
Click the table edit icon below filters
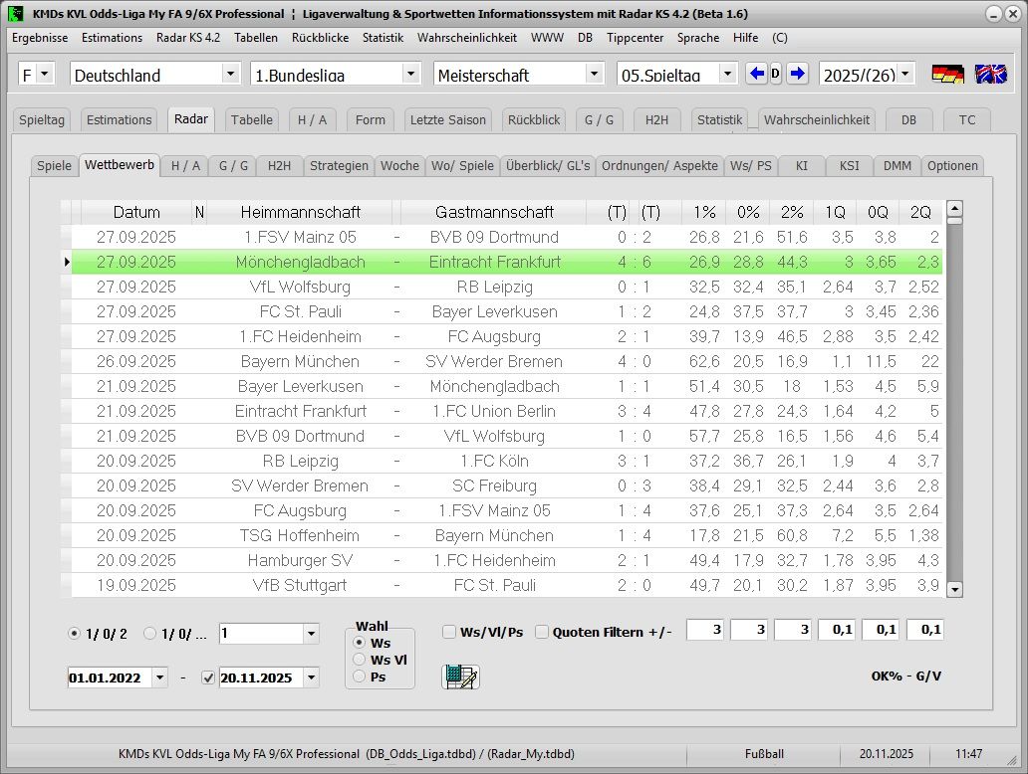pos(460,677)
